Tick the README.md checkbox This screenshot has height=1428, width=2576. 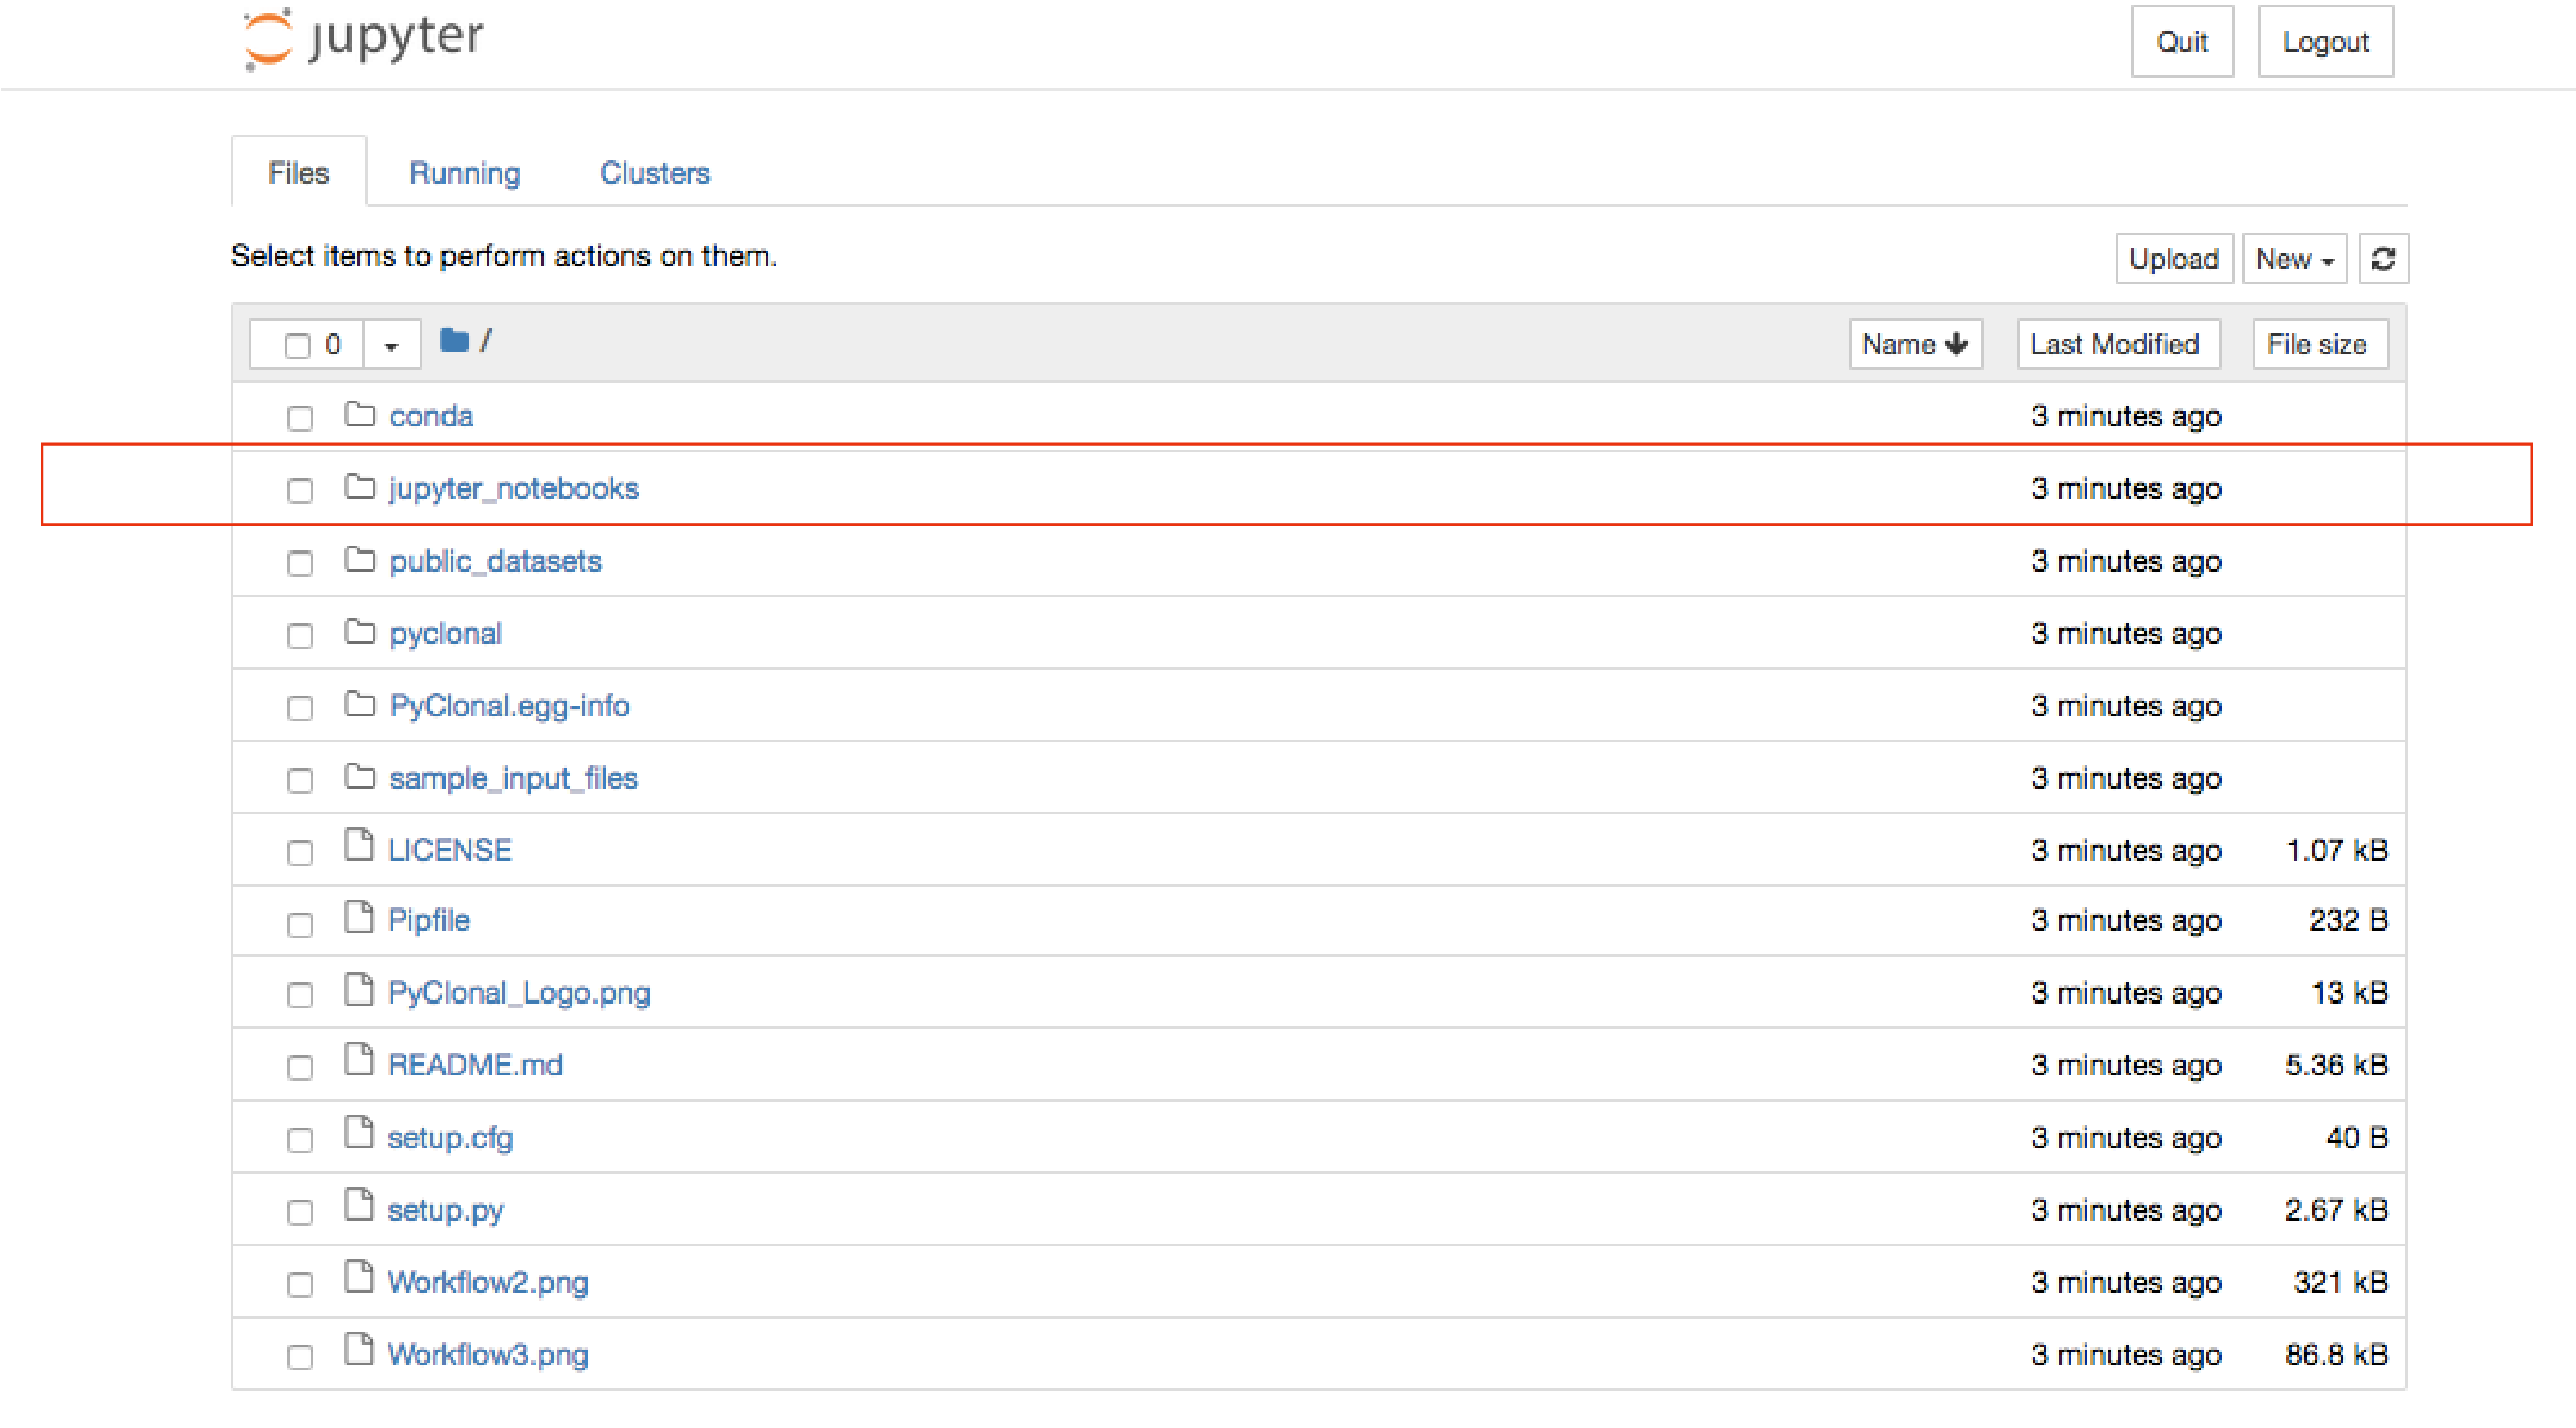click(299, 1068)
